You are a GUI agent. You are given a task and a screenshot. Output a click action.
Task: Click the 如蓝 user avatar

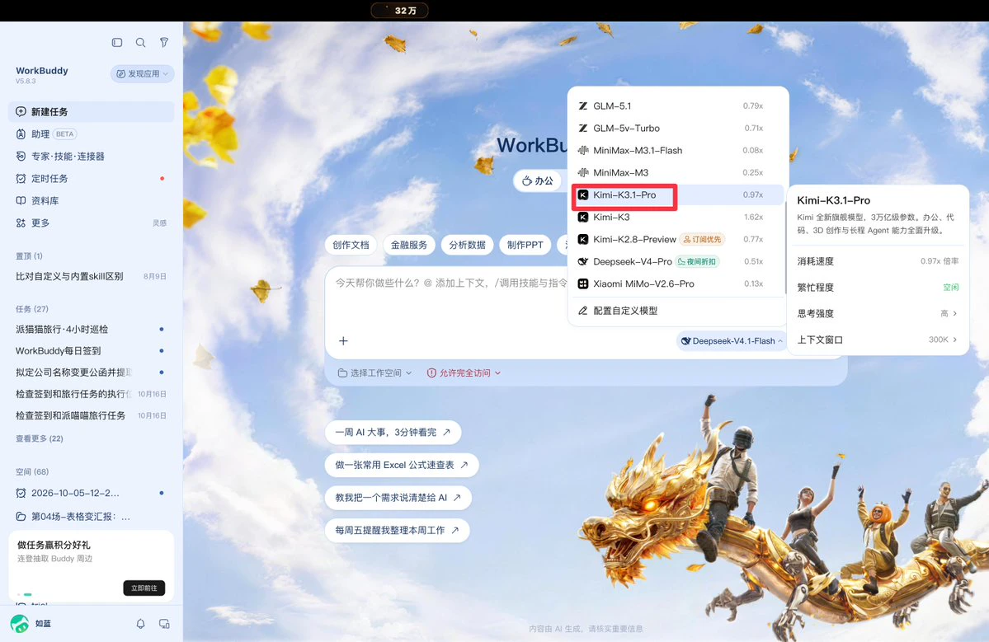click(20, 624)
